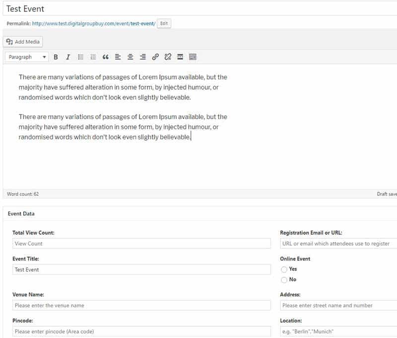Screen dimensions: 397x338
Task: Click the Add Media button
Action: [23, 42]
